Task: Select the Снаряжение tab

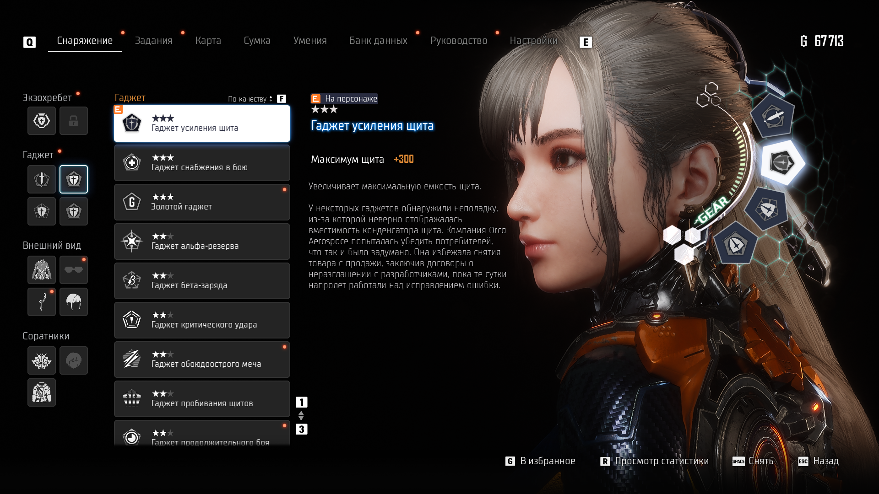Action: coord(85,41)
